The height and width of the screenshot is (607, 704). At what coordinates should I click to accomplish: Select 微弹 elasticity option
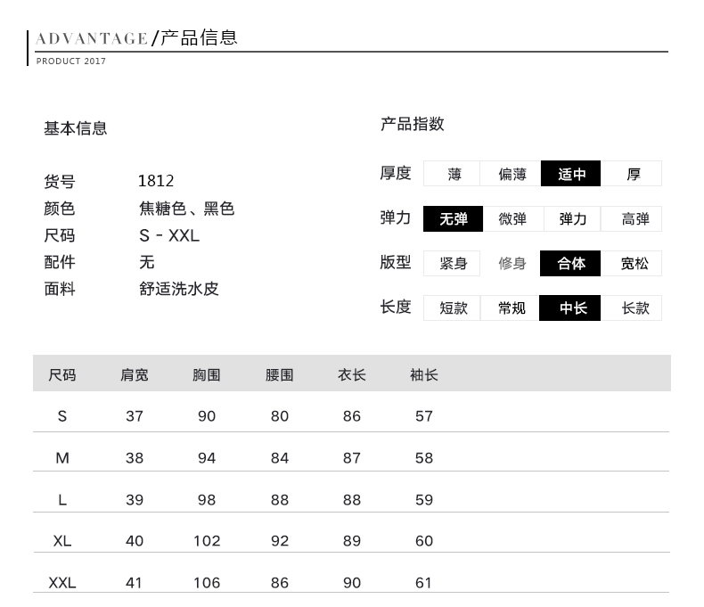point(512,218)
